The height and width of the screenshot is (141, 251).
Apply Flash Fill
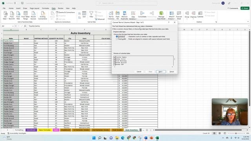(118, 15)
